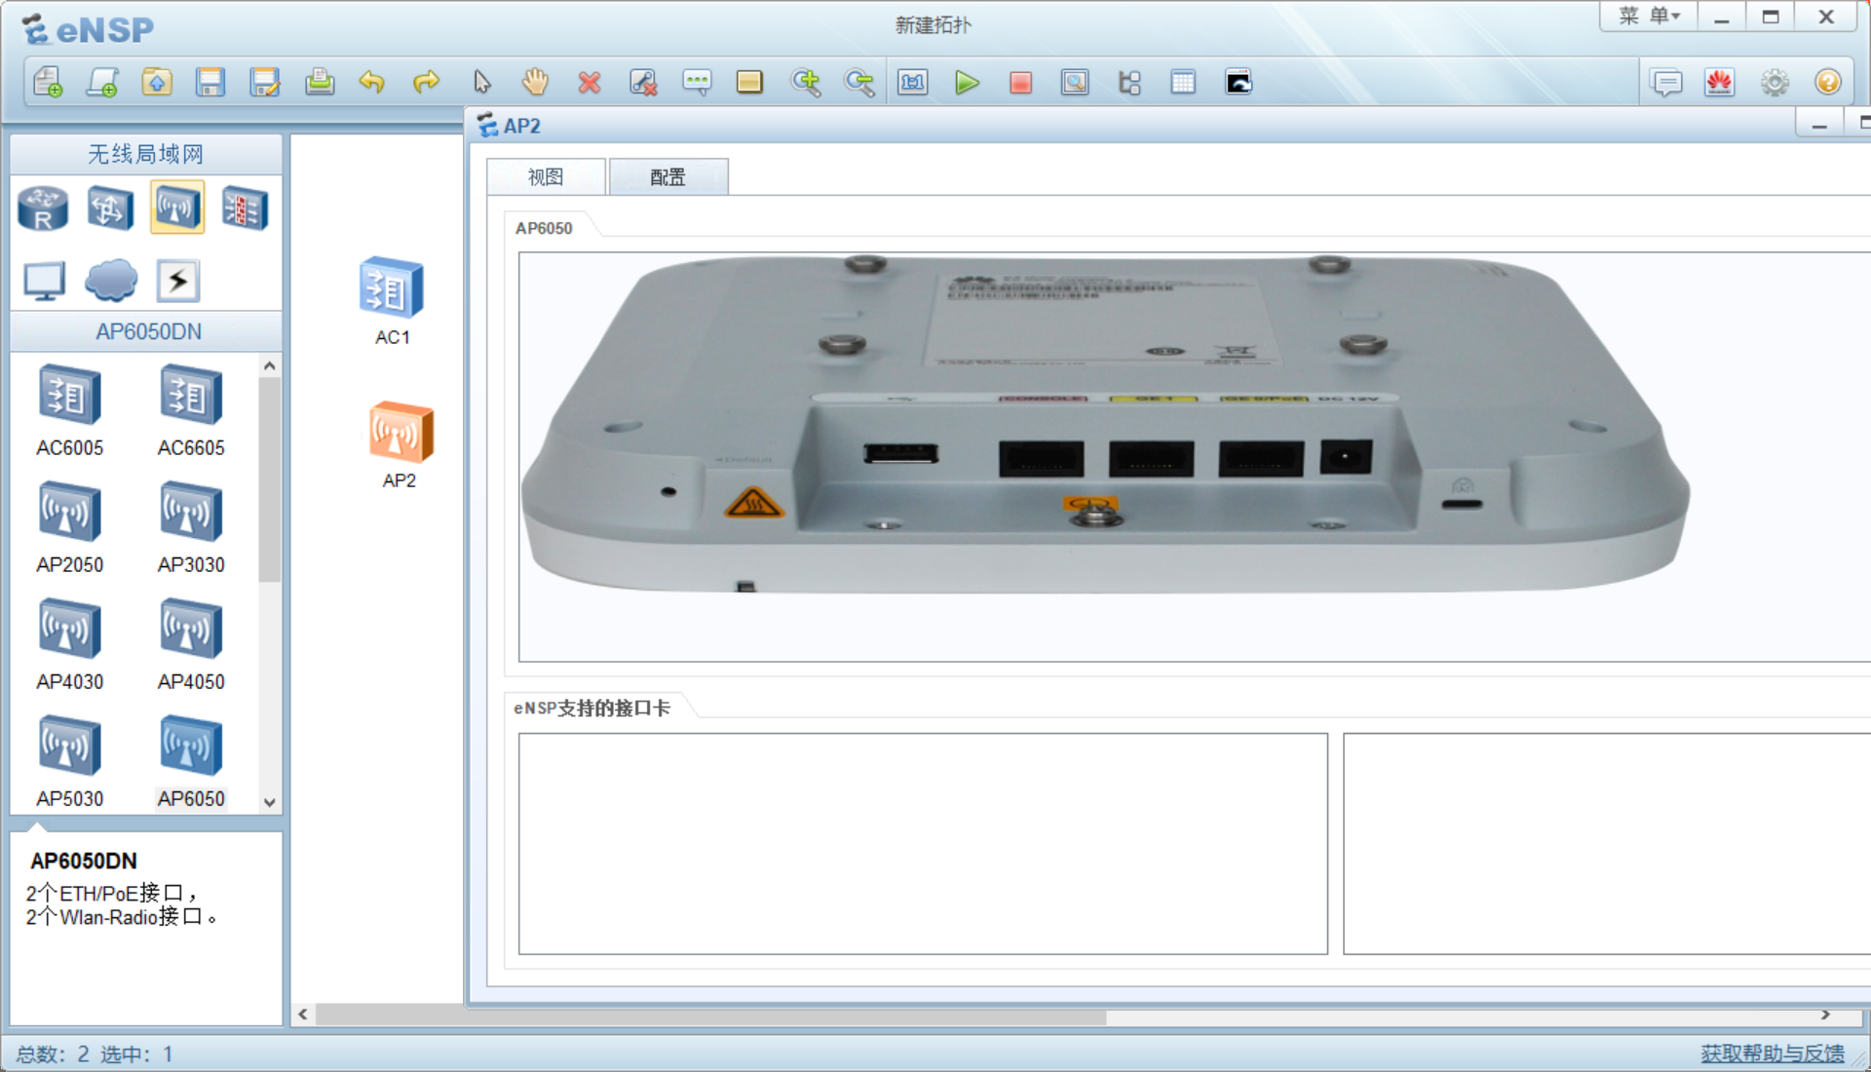1871x1072 pixels.
Task: Click the New Topology toolbar icon
Action: (x=48, y=82)
